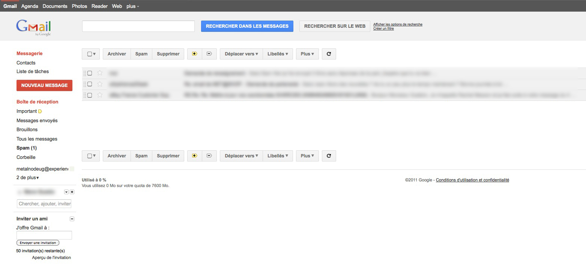Open Conditions d'utilisation et confidentialité link
This screenshot has width=586, height=277.
click(x=472, y=180)
